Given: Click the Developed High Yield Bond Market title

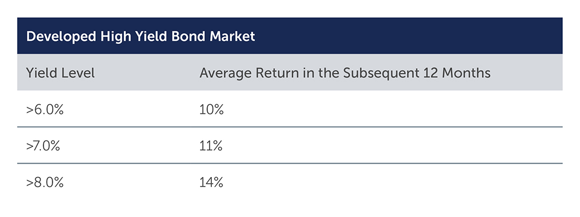Looking at the screenshot, I should point(141,37).
